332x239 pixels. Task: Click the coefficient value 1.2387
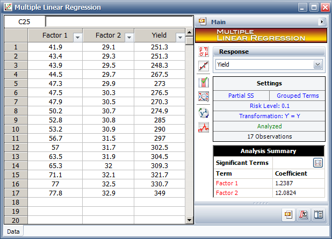tap(284, 183)
